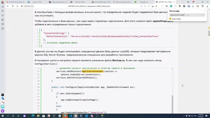
Task: Click the blue translate extension icon
Action: [x=189, y=6]
